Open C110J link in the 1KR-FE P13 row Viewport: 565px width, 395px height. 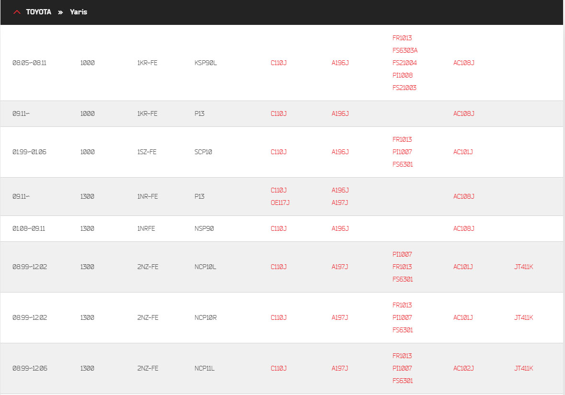pyautogui.click(x=278, y=113)
